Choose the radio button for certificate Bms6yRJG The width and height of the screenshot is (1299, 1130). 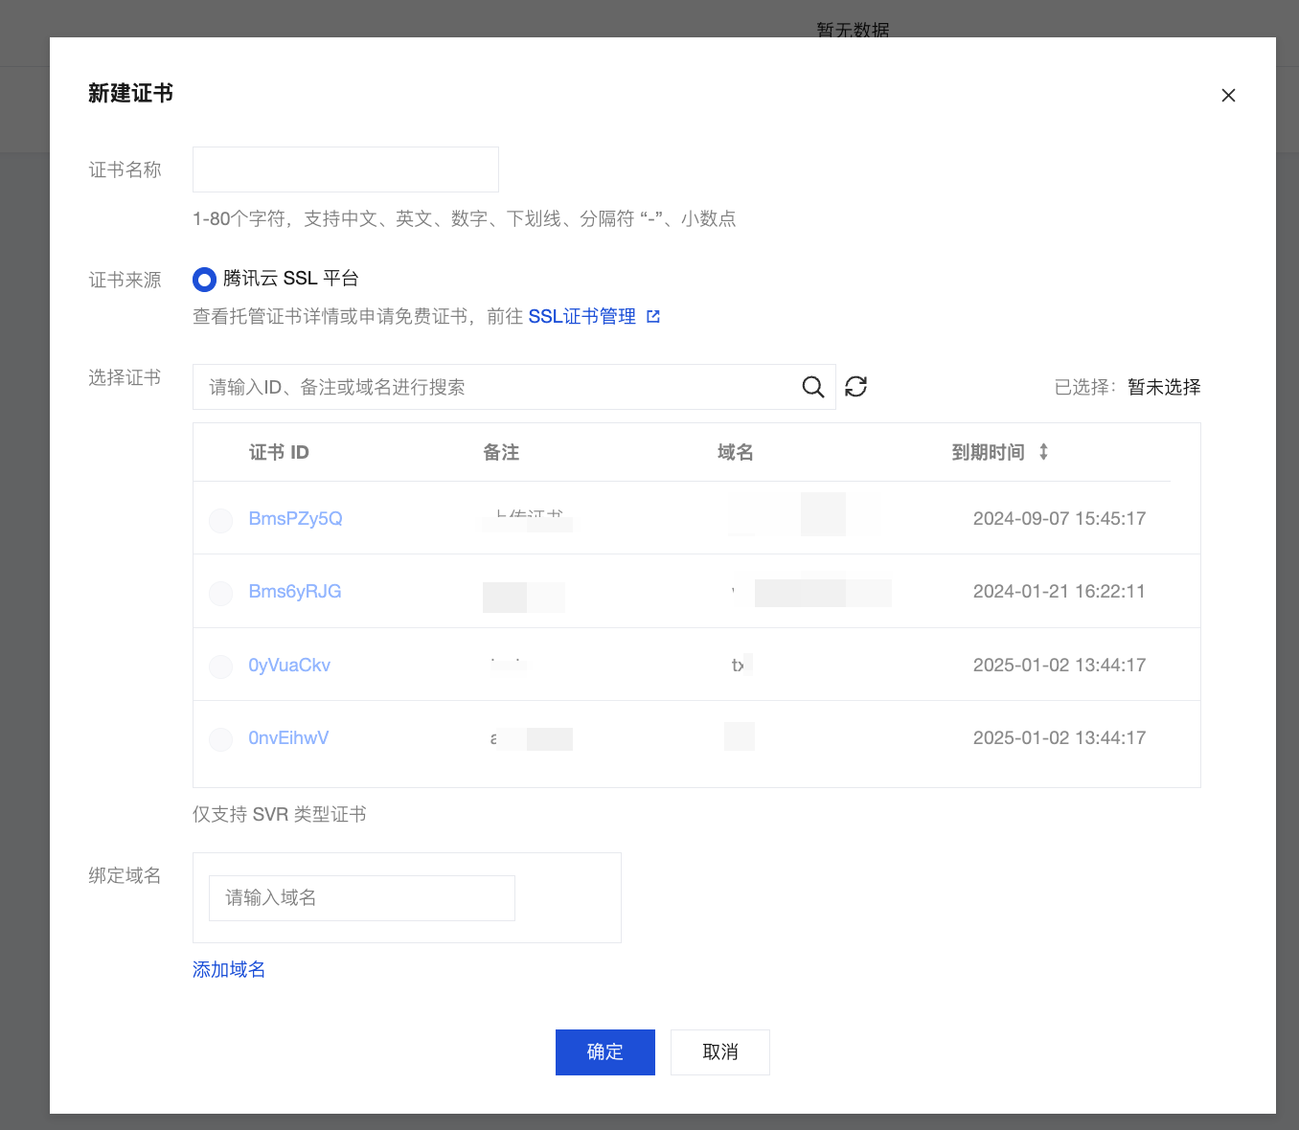(x=221, y=593)
